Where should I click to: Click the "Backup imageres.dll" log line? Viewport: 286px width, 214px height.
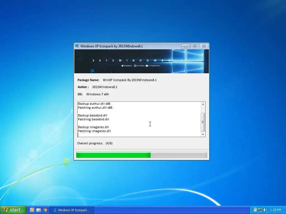coord(93,127)
